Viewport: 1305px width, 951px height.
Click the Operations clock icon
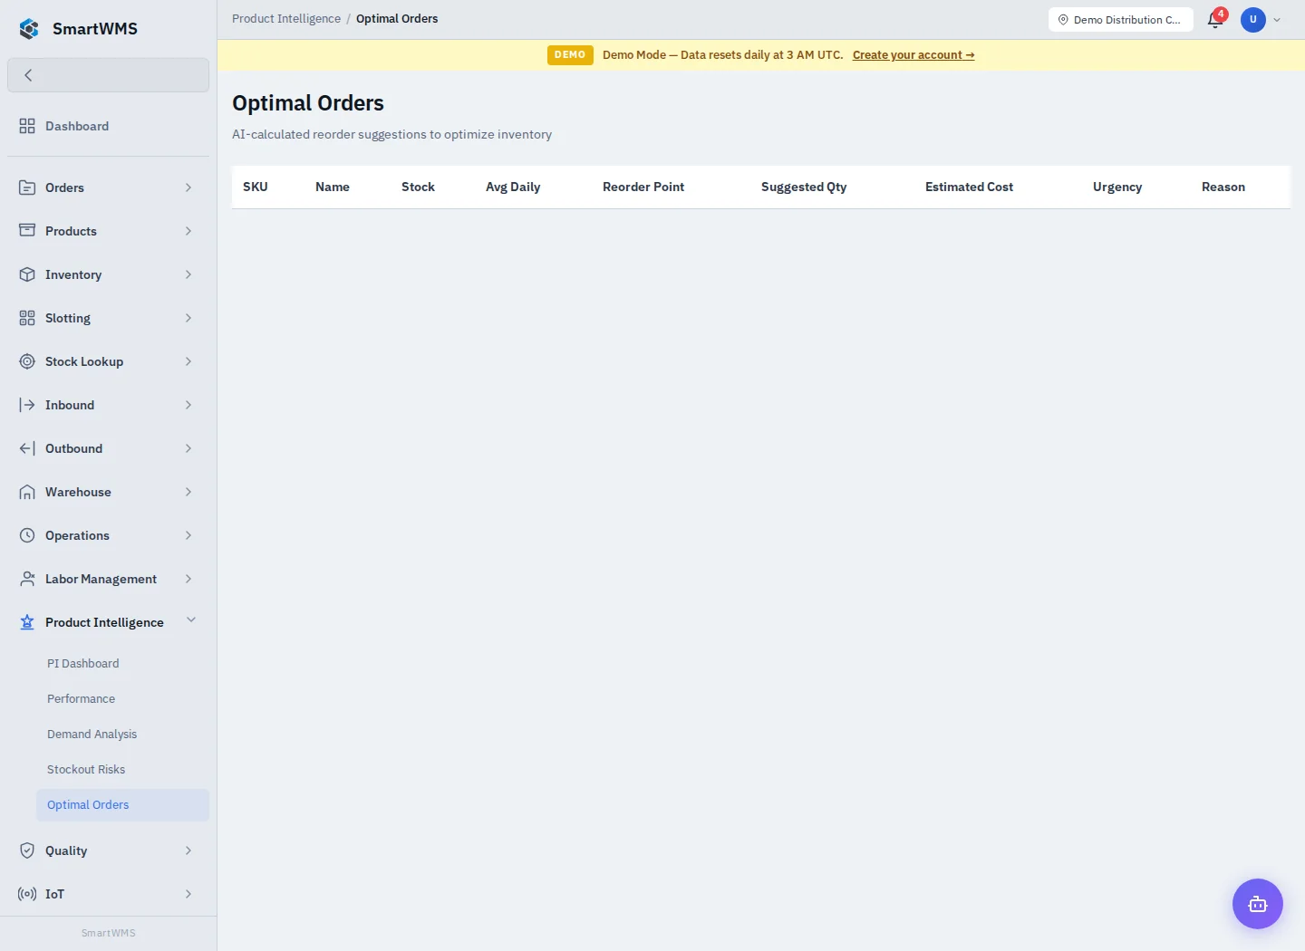pos(27,535)
